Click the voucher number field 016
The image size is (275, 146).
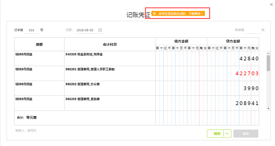click(x=32, y=30)
